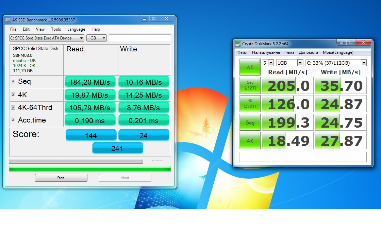
Task: Run the green Seq test button
Action: [250, 122]
